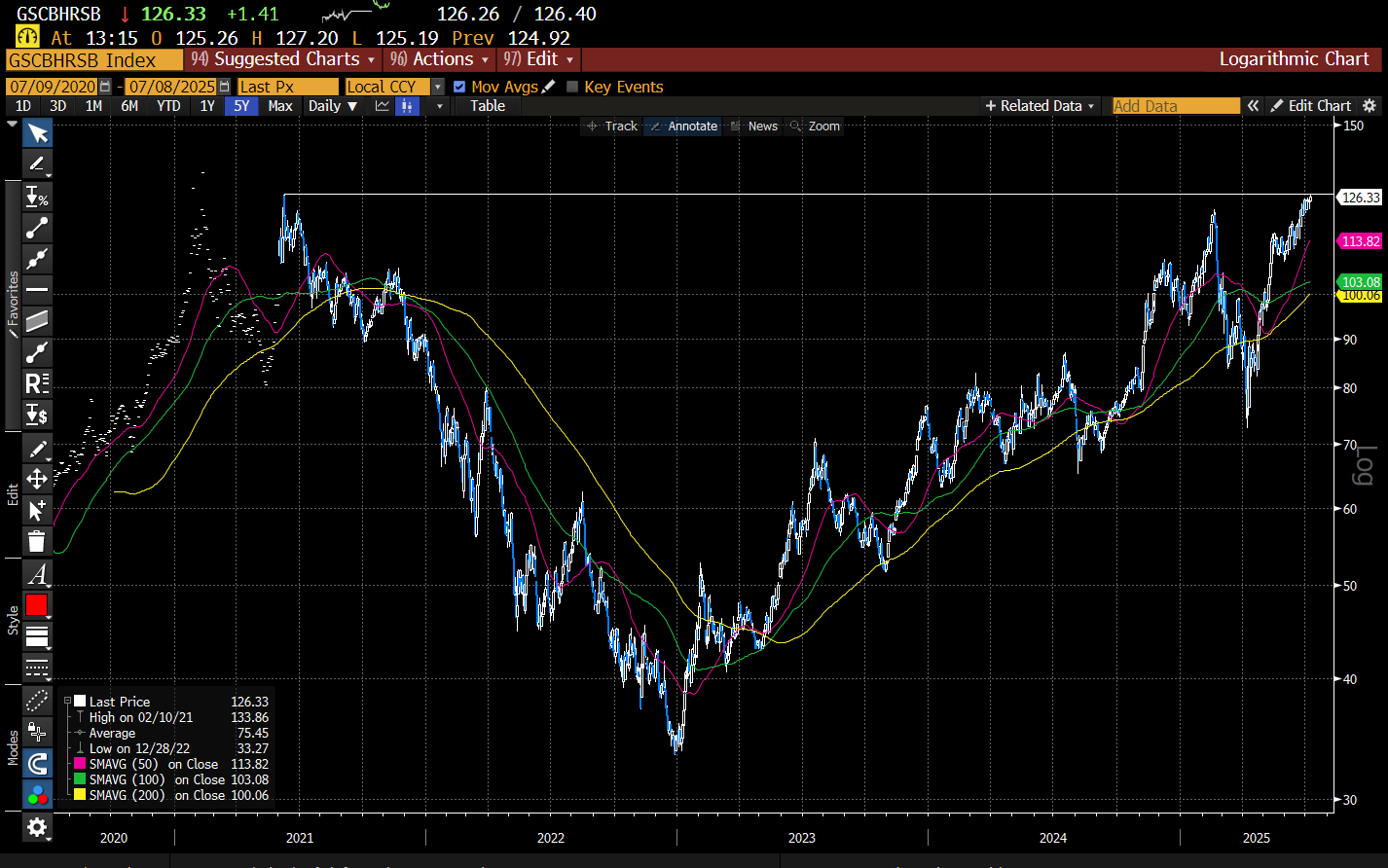The height and width of the screenshot is (868, 1388).
Task: Toggle the News overlay
Action: (754, 126)
